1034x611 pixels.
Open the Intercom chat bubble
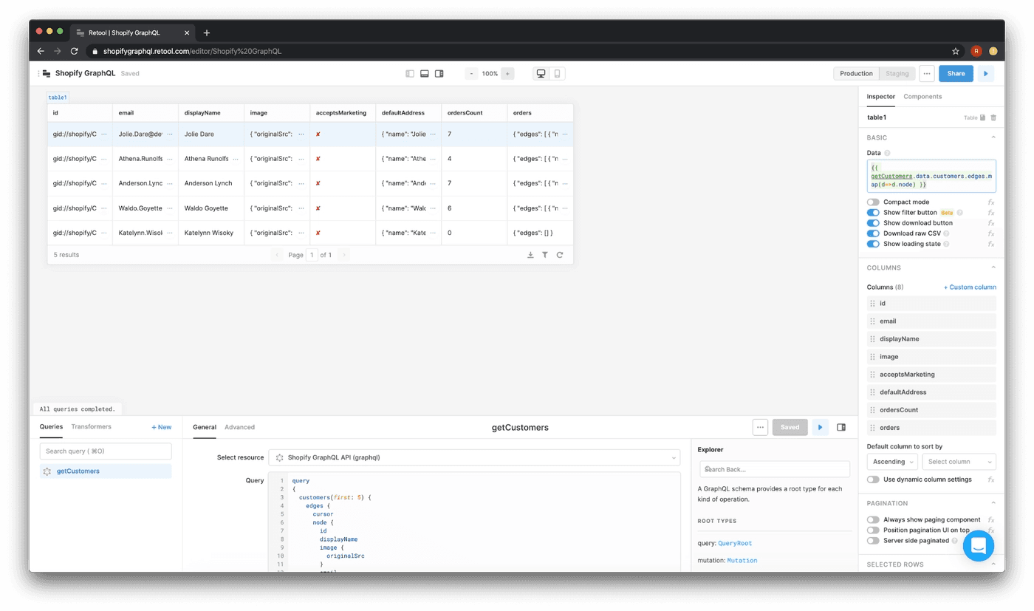coord(978,546)
